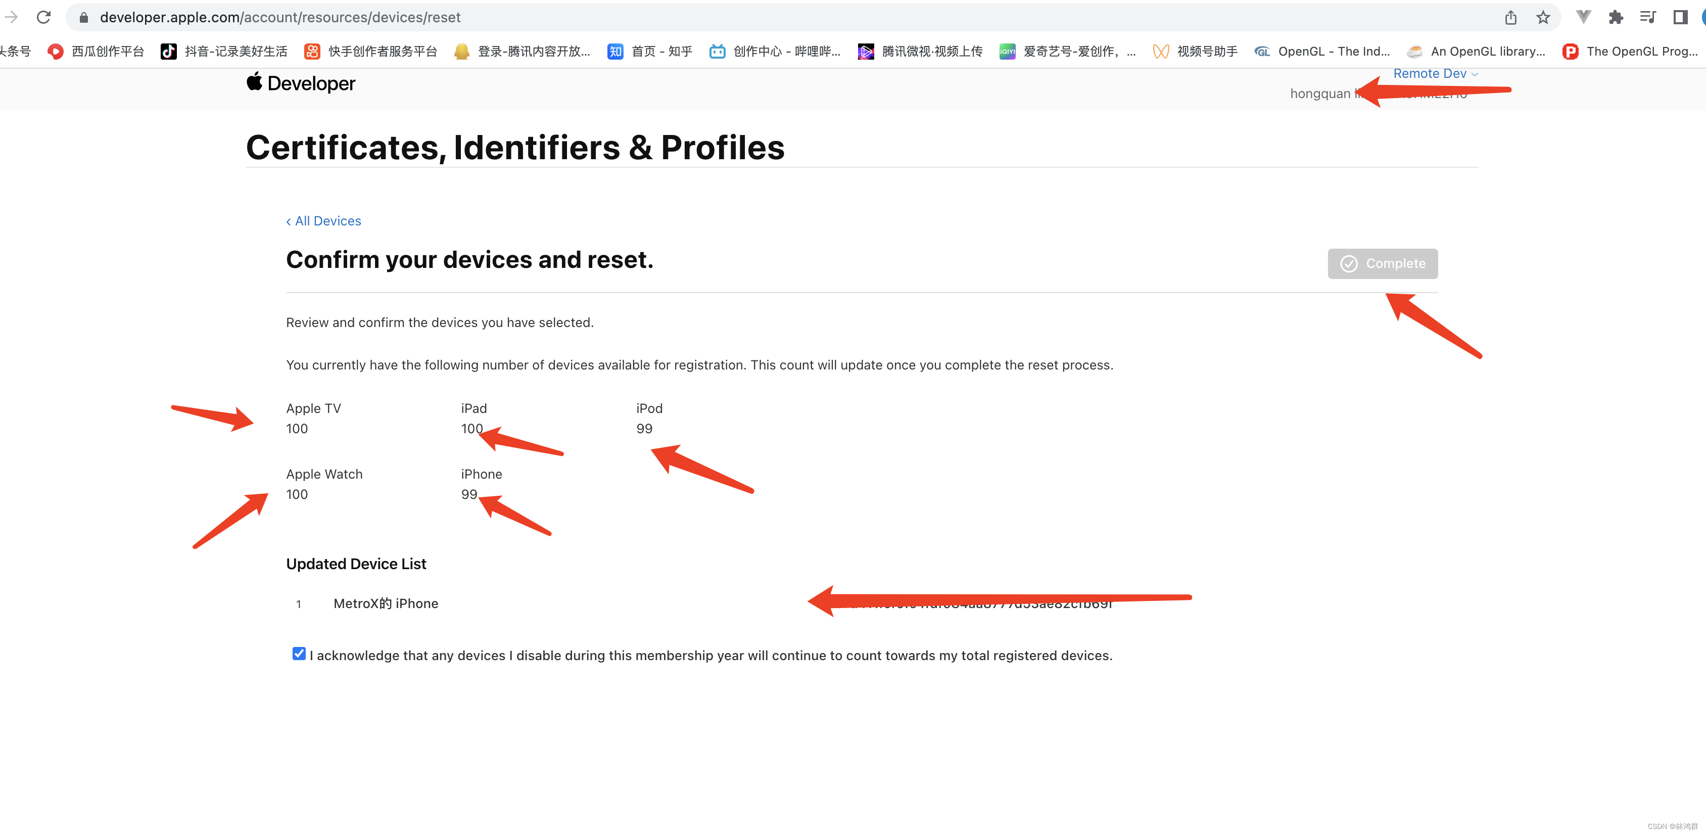Viewport: 1706px width, 835px height.
Task: Go back to All Devices
Action: tap(324, 221)
